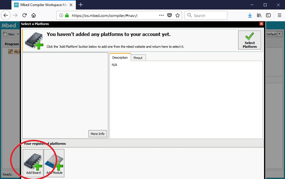
Task: Switch to the Pinout tab
Action: tap(138, 58)
